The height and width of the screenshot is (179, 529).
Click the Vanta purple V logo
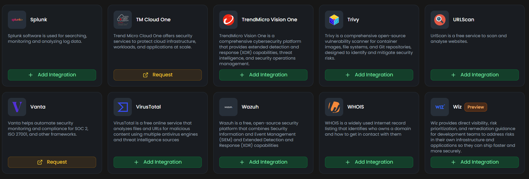17,107
